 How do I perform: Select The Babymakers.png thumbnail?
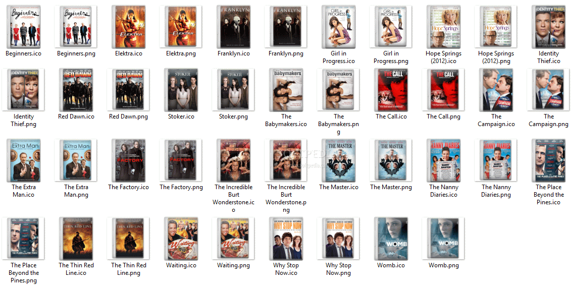(338, 90)
